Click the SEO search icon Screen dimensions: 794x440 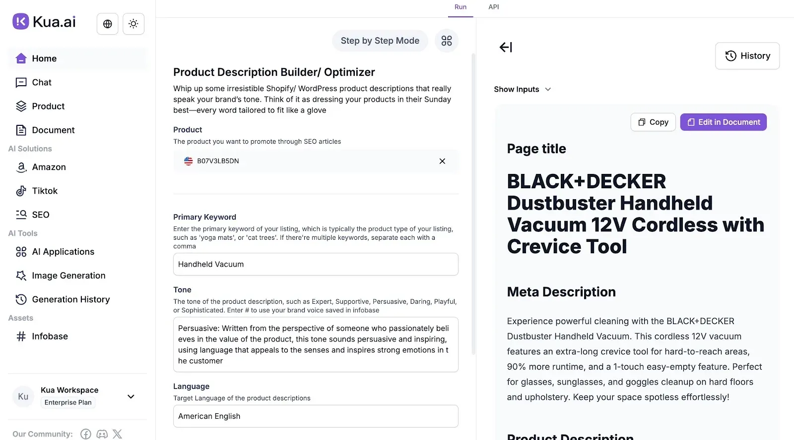[x=21, y=215]
